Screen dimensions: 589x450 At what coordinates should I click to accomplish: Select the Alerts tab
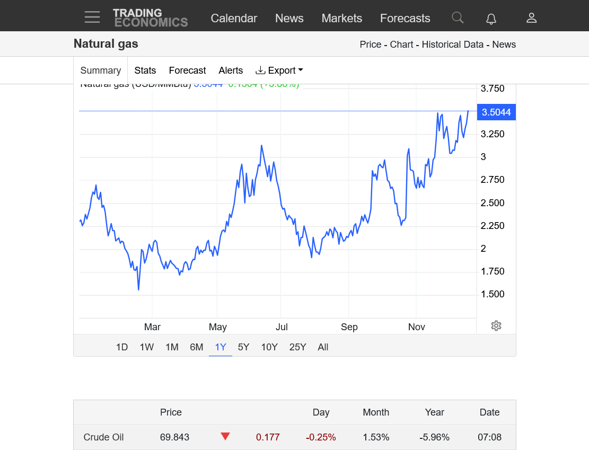tap(231, 70)
